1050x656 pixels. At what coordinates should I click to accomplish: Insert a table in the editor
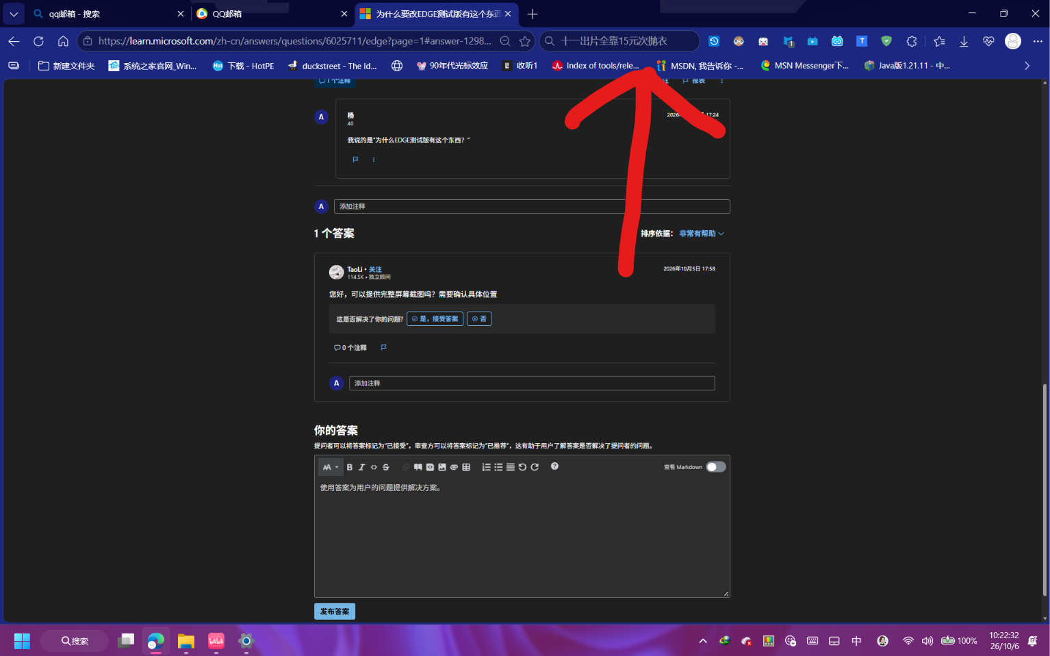pyautogui.click(x=466, y=467)
